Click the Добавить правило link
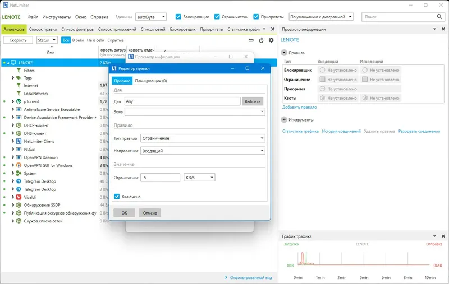The width and height of the screenshot is (449, 284). point(299,107)
